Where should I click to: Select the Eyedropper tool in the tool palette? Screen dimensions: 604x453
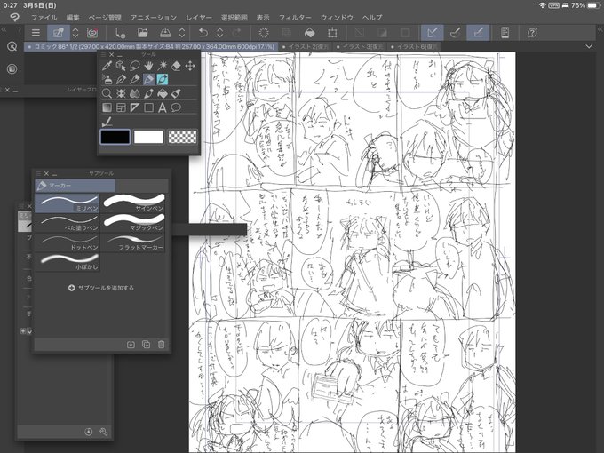tap(107, 66)
